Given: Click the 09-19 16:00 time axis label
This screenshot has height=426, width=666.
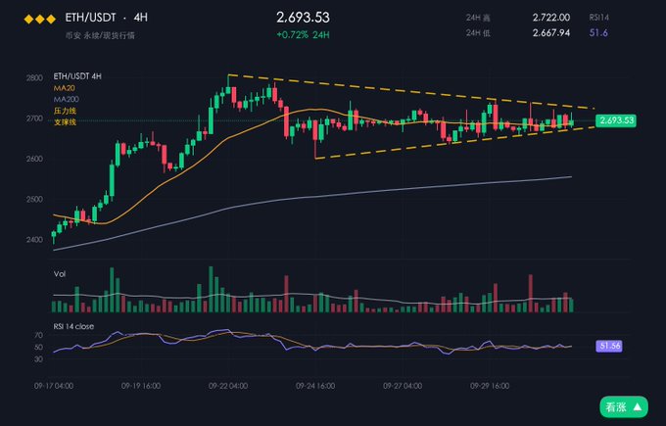Looking at the screenshot, I should (141, 386).
